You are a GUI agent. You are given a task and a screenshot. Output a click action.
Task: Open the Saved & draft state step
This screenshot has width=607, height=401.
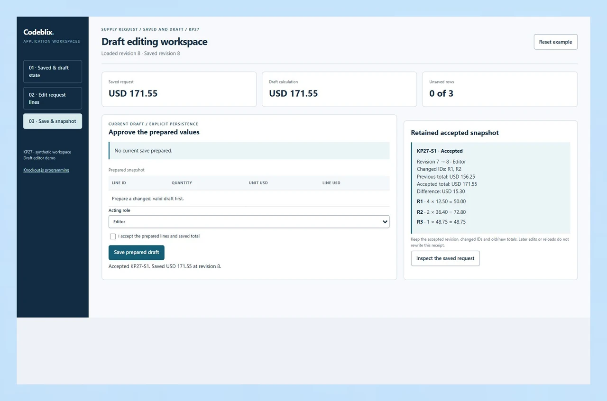53,72
